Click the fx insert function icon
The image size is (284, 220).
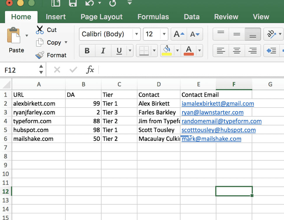click(90, 70)
